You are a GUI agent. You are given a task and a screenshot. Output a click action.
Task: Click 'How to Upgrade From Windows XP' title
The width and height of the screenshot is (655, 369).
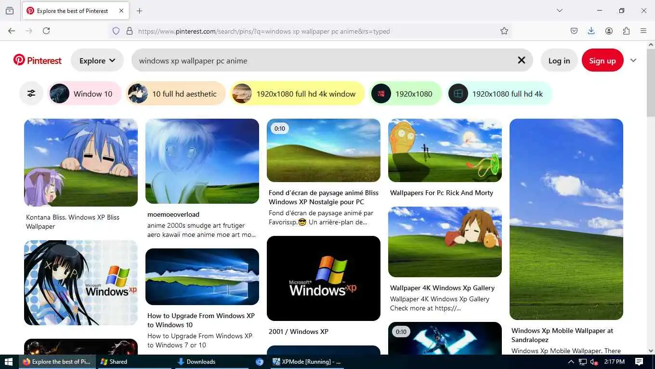point(201,320)
